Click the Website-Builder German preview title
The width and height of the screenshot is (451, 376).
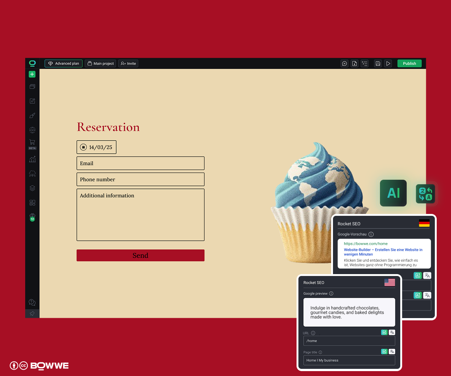[383, 252]
